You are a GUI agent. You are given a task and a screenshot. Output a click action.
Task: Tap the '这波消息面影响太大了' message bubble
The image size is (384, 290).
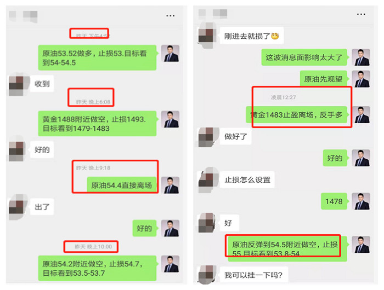pyautogui.click(x=304, y=57)
